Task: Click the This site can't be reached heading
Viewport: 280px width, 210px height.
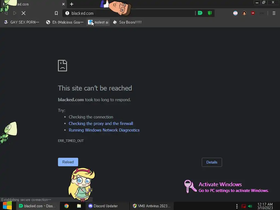Action: (95, 88)
